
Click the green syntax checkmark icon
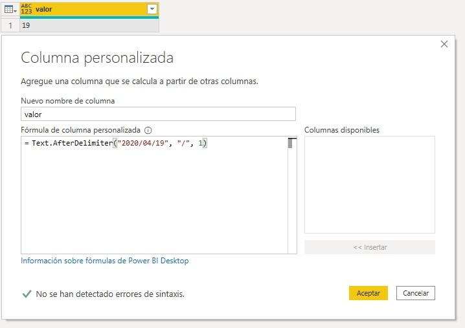[27, 294]
